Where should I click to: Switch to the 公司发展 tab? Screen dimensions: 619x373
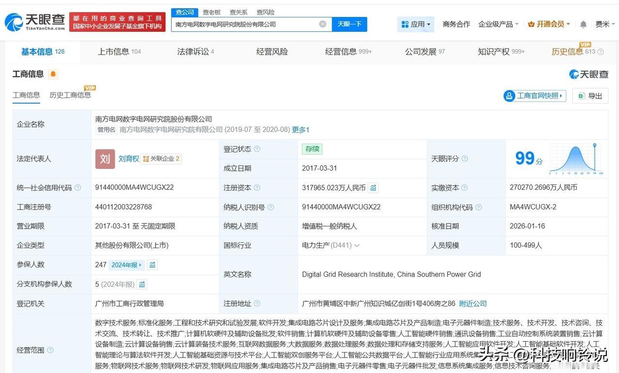click(x=425, y=52)
